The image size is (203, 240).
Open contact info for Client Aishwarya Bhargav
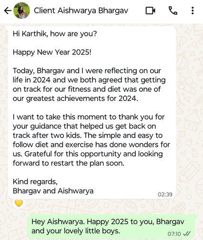click(x=81, y=11)
